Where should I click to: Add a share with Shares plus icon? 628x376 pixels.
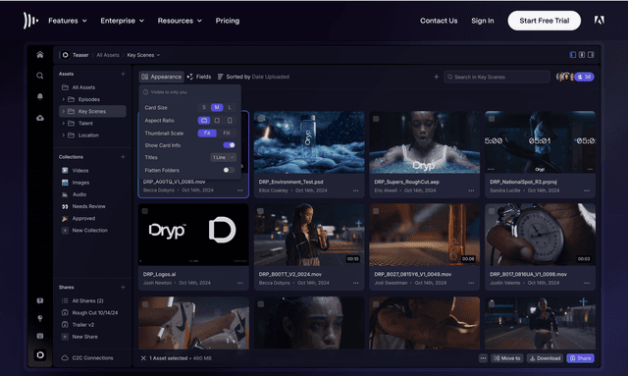123,287
